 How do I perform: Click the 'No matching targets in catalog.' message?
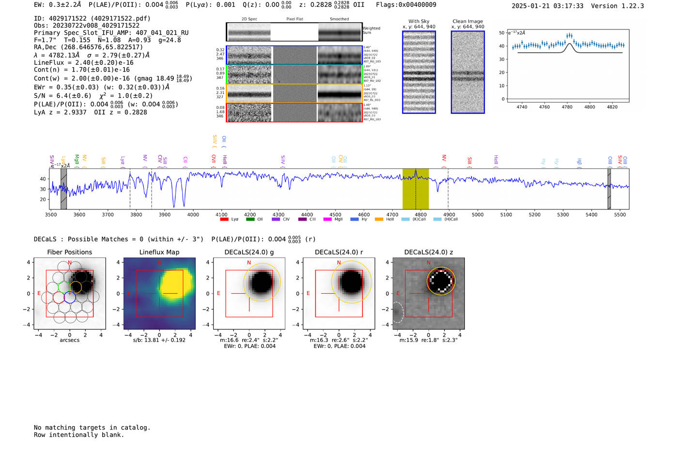click(x=92, y=428)
